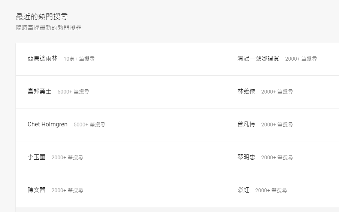
Task: Open the 林義傑 search trend
Action: pyautogui.click(x=246, y=92)
